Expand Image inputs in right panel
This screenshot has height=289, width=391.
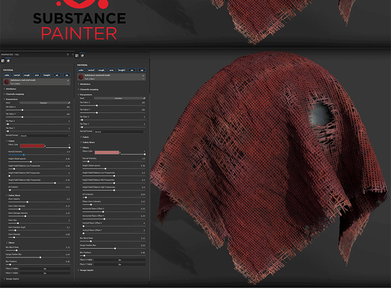85,270
